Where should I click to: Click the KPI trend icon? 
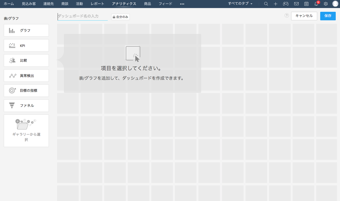tap(12, 45)
